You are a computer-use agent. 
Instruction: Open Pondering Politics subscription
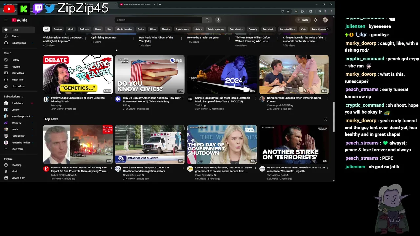coord(18,143)
